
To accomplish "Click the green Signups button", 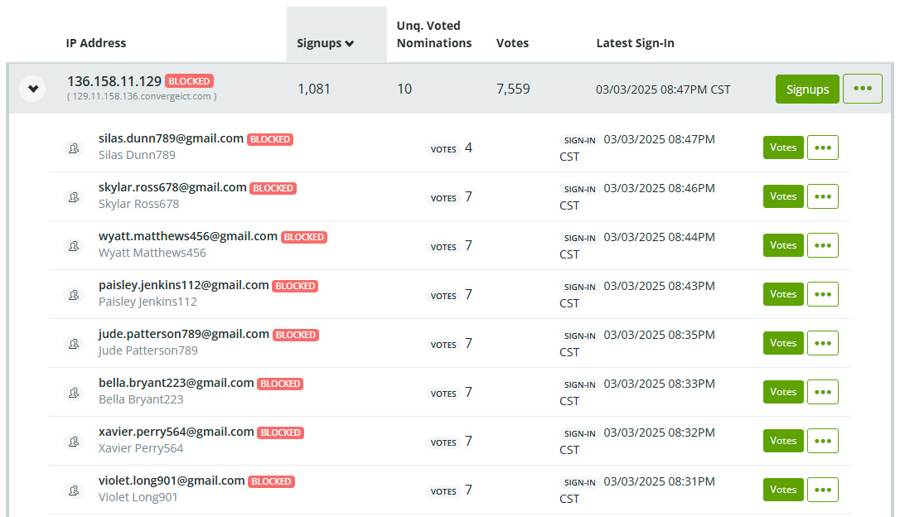I will coord(807,89).
